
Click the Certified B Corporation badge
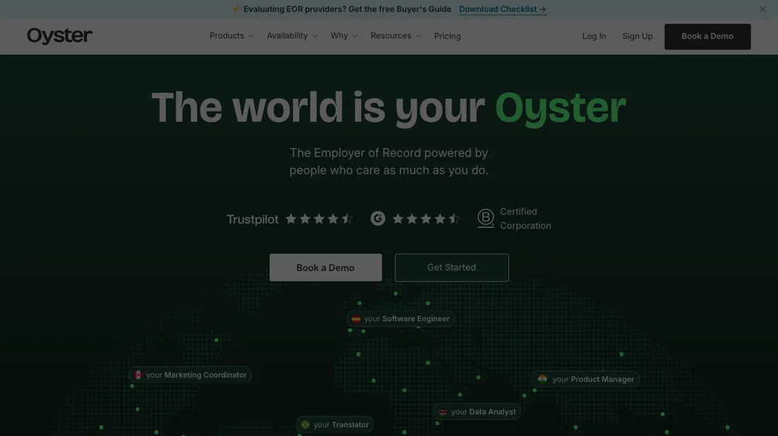point(514,219)
